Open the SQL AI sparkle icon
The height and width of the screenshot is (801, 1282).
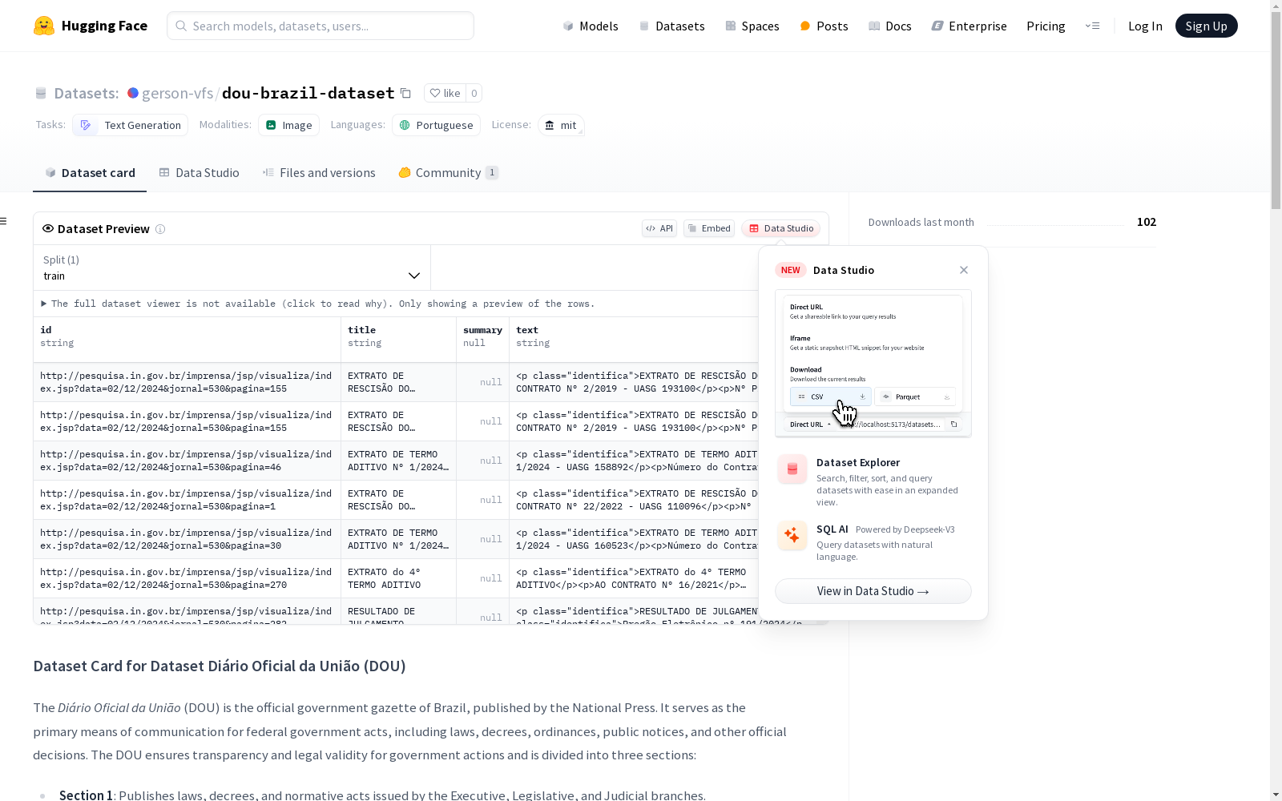(x=792, y=536)
